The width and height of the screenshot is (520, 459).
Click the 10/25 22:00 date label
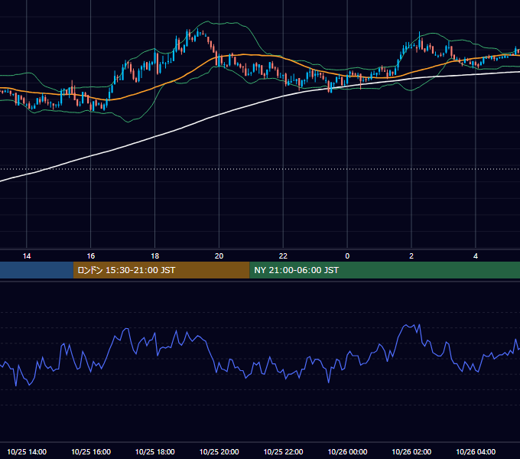click(283, 451)
